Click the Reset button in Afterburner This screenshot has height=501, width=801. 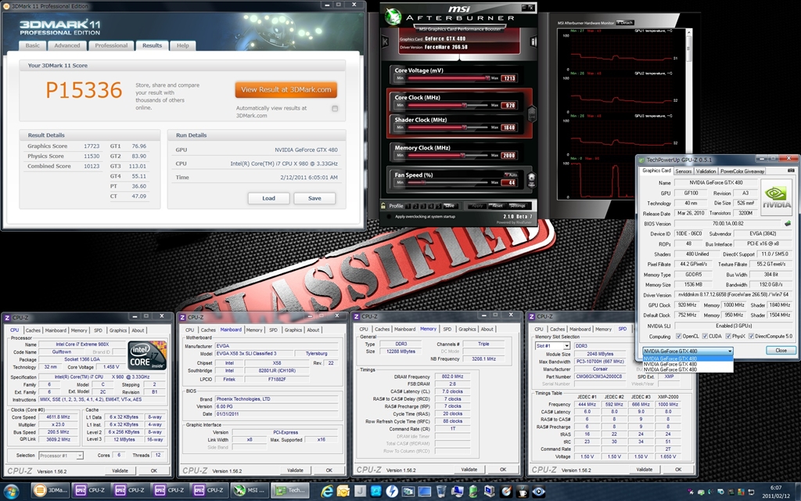point(495,206)
